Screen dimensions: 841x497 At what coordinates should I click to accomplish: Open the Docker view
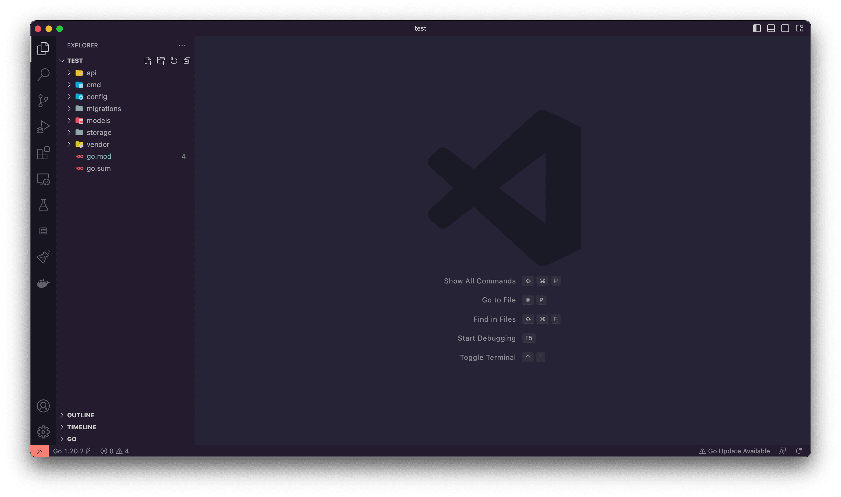click(43, 283)
